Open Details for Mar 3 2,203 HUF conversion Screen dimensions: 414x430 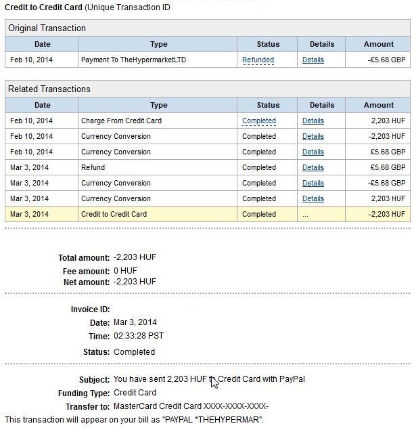pos(313,198)
